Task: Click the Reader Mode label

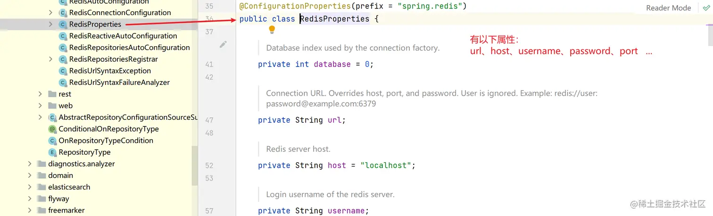Action: coord(669,8)
